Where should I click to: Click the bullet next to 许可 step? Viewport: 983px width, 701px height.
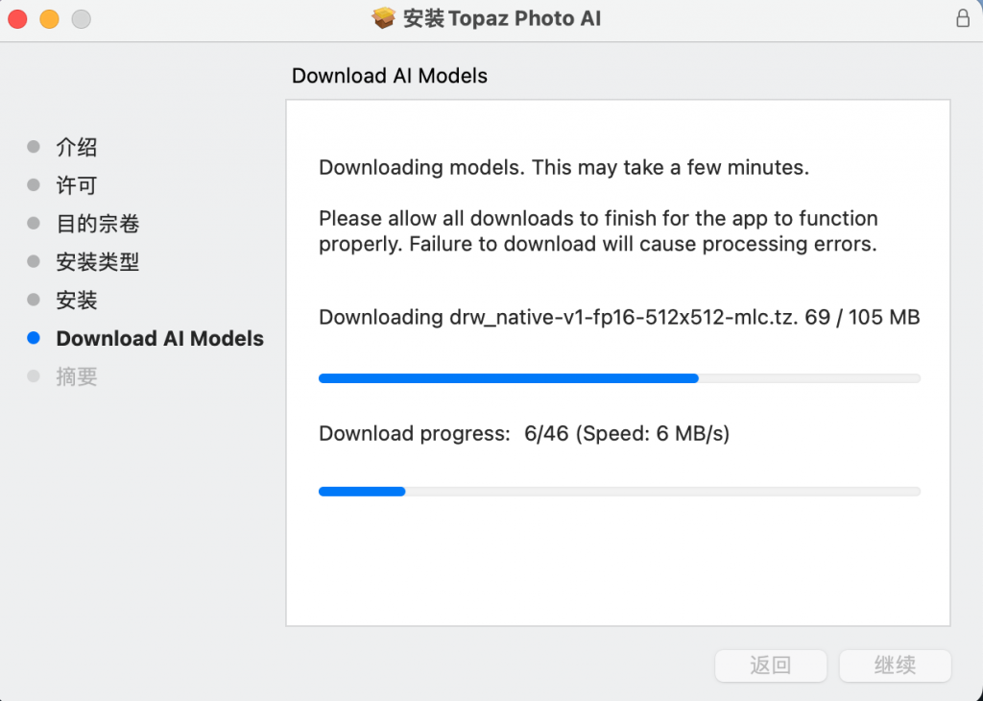pos(36,185)
